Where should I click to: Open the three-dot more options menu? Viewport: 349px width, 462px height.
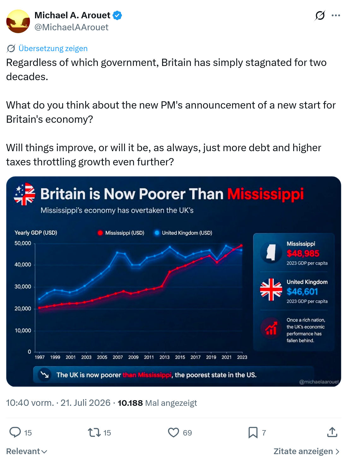coord(336,15)
